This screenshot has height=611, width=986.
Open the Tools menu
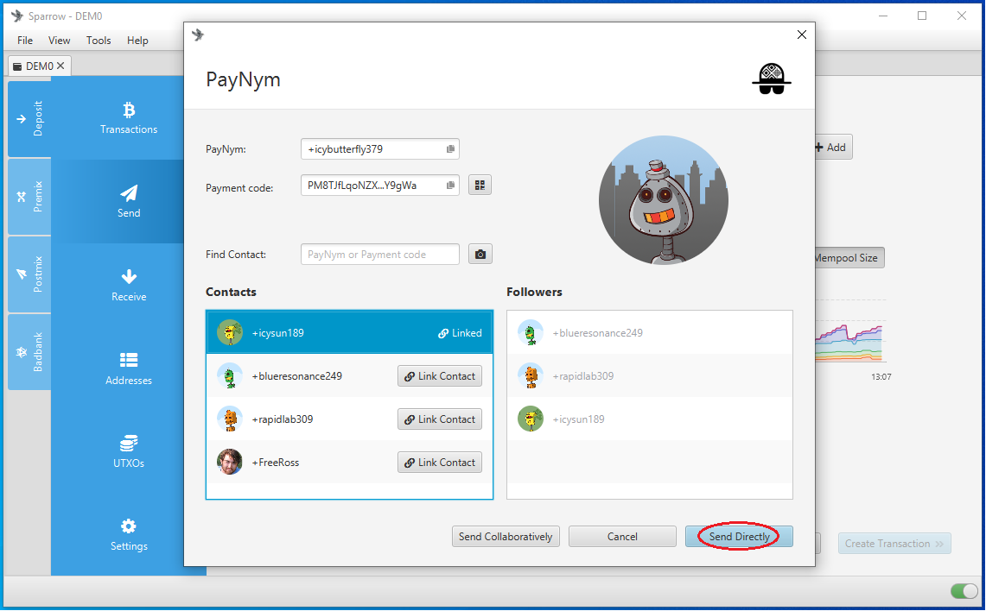pos(99,41)
